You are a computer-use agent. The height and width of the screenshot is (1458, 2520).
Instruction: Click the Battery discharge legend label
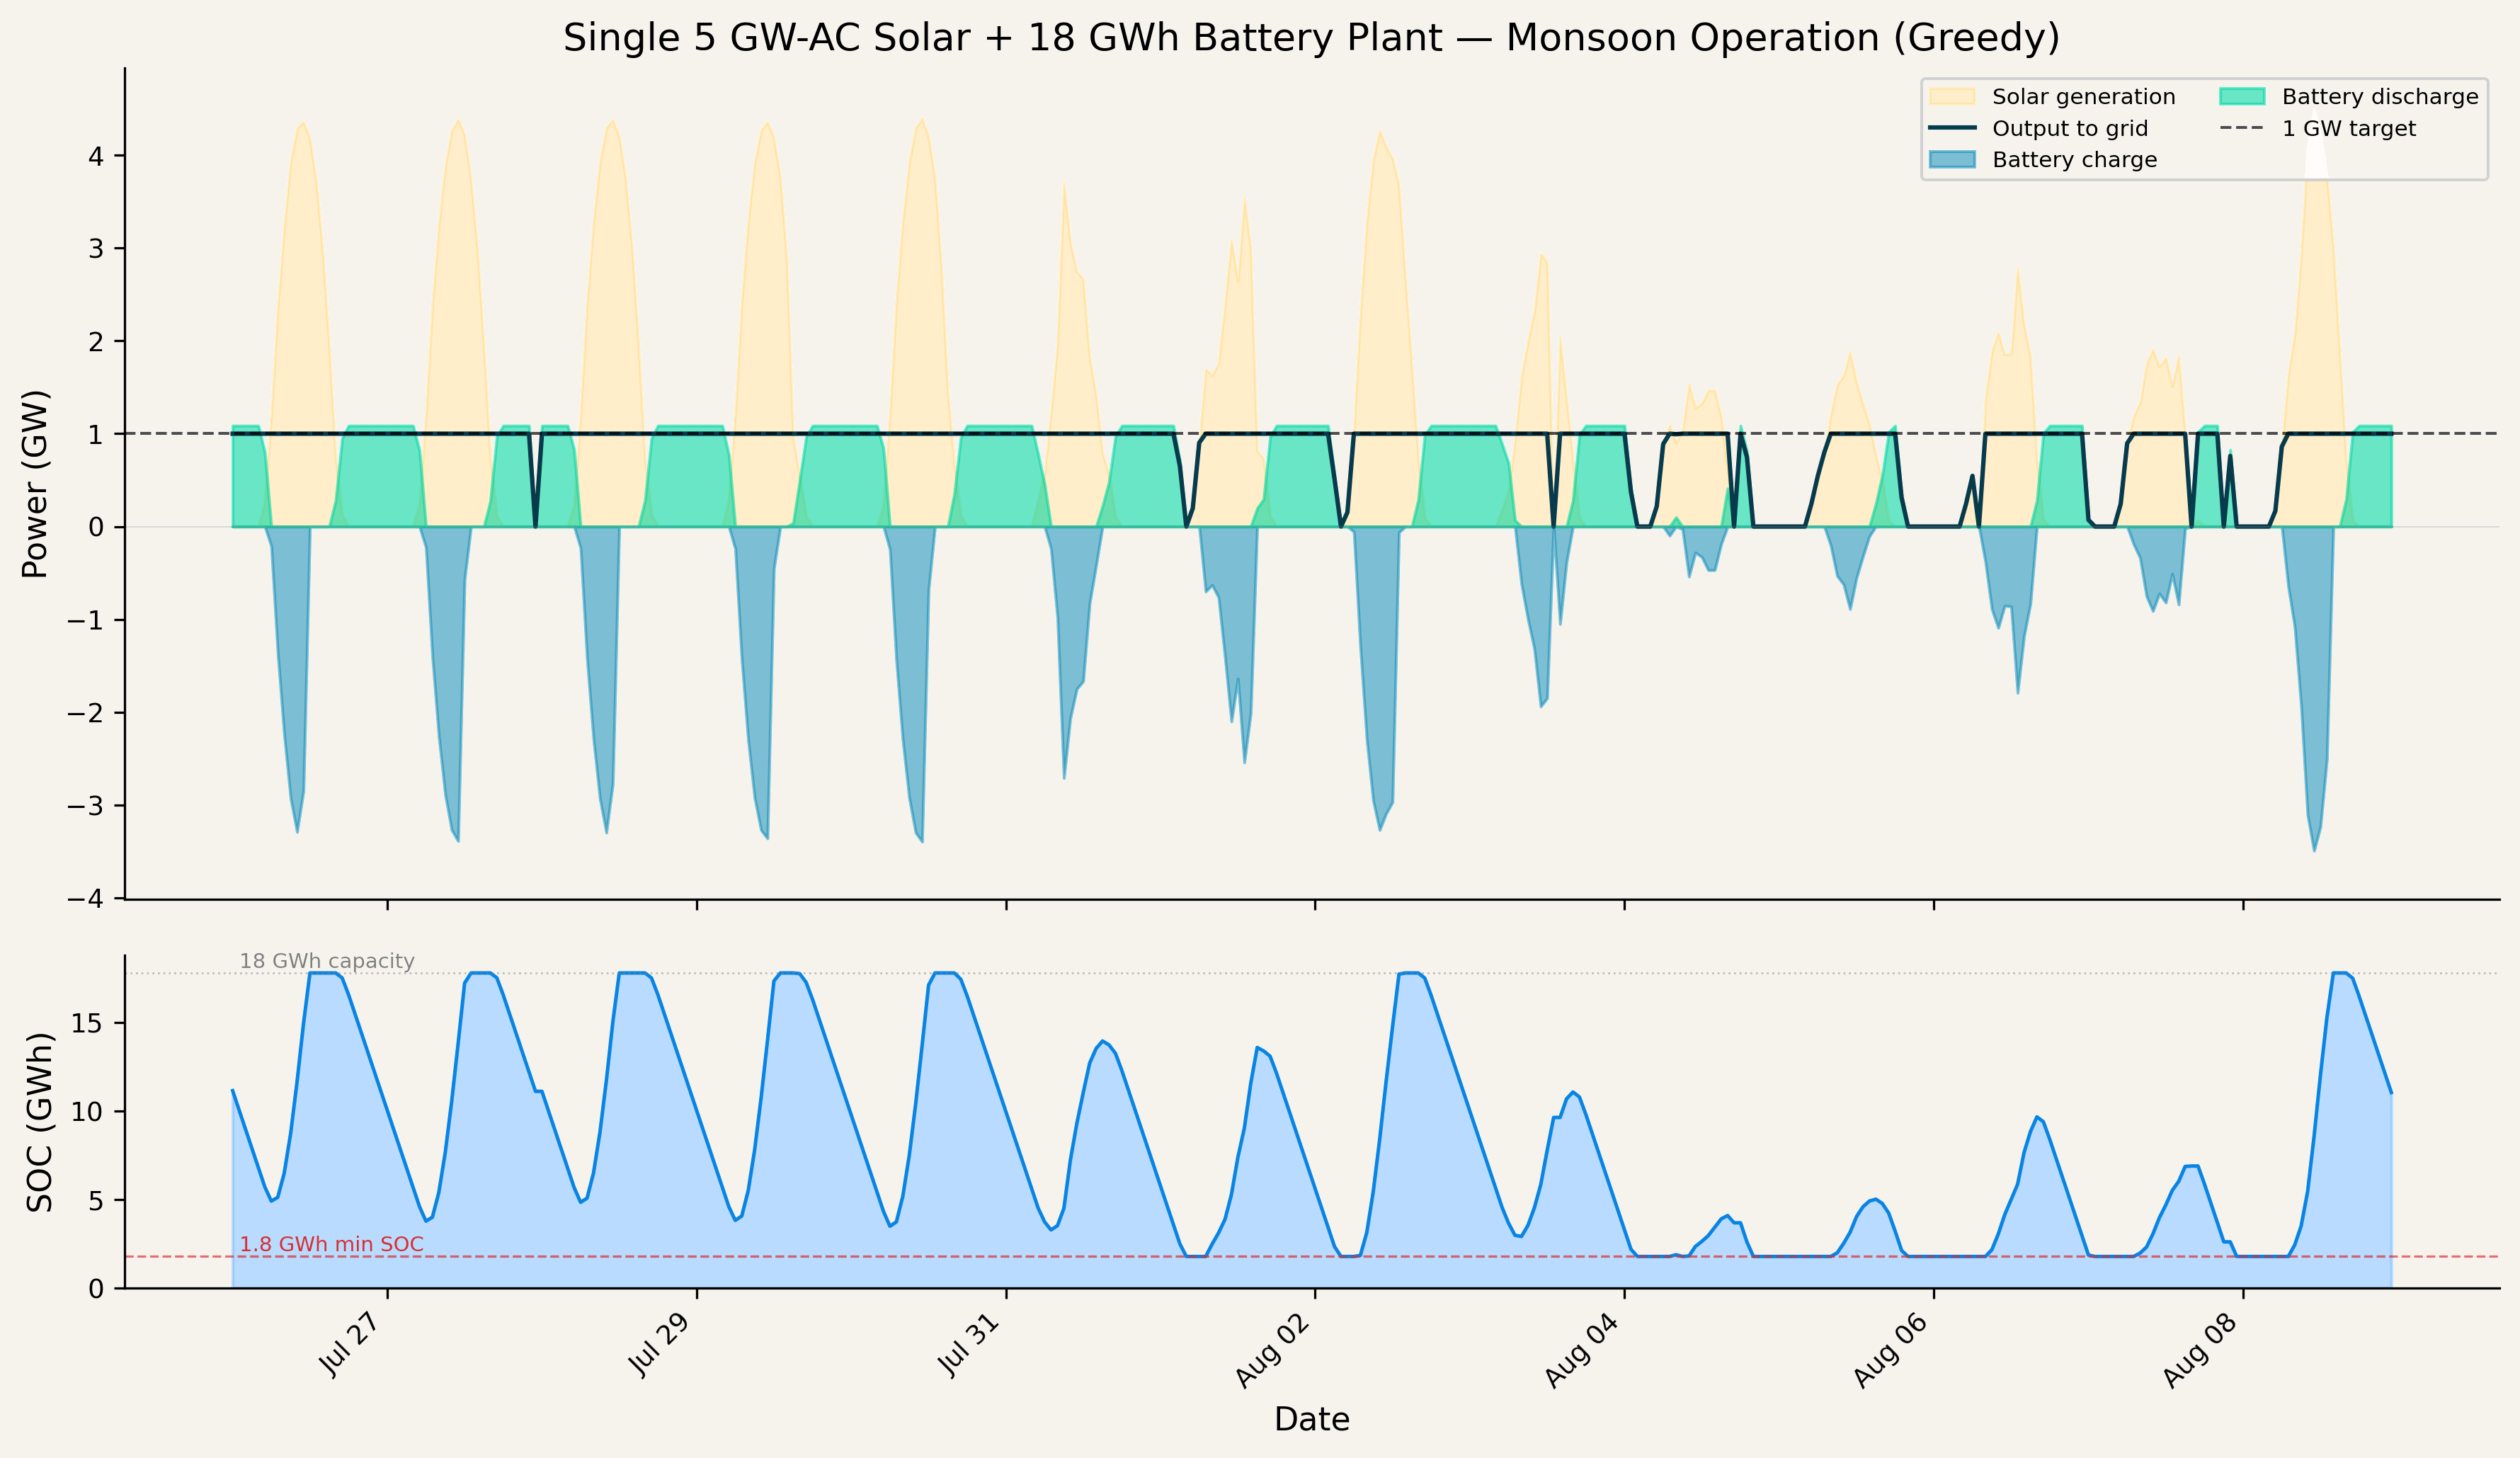pyautogui.click(x=2380, y=97)
